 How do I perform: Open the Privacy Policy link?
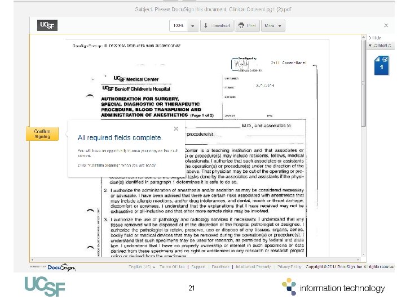pyautogui.click(x=289, y=266)
